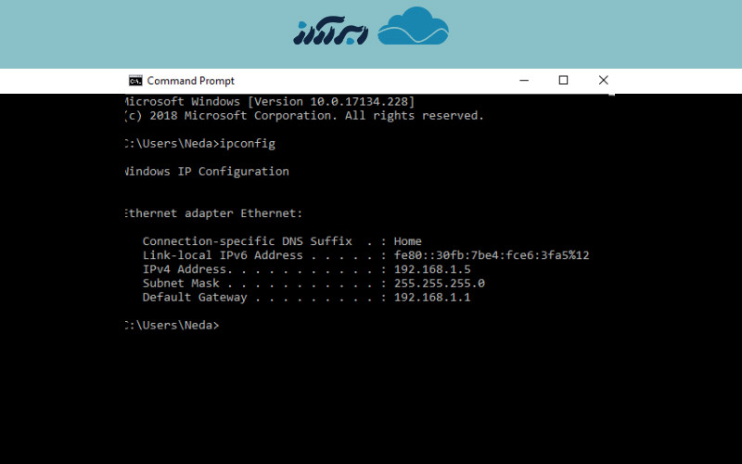
Task: Click the IPv4 address 192.168.1.5
Action: pos(432,269)
